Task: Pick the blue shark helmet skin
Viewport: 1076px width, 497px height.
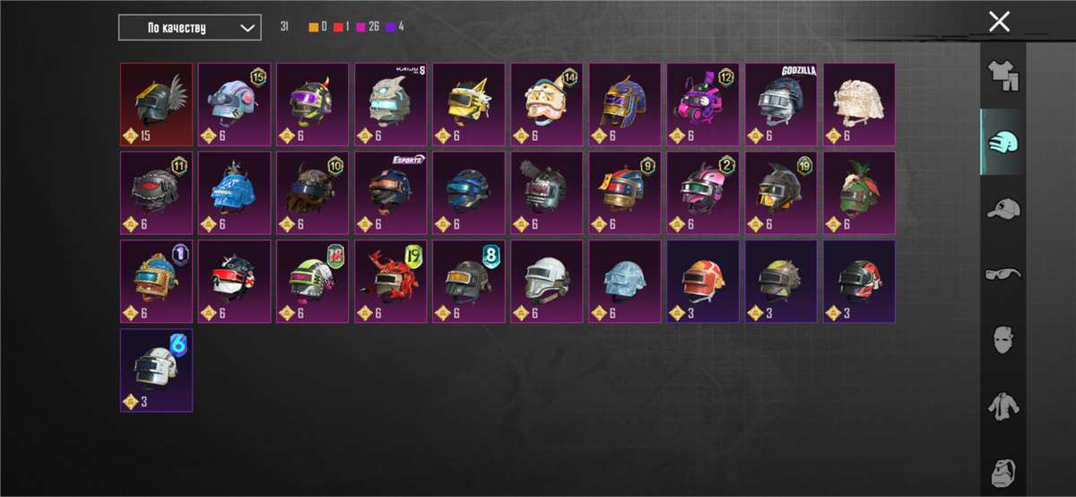Action: coord(235,192)
